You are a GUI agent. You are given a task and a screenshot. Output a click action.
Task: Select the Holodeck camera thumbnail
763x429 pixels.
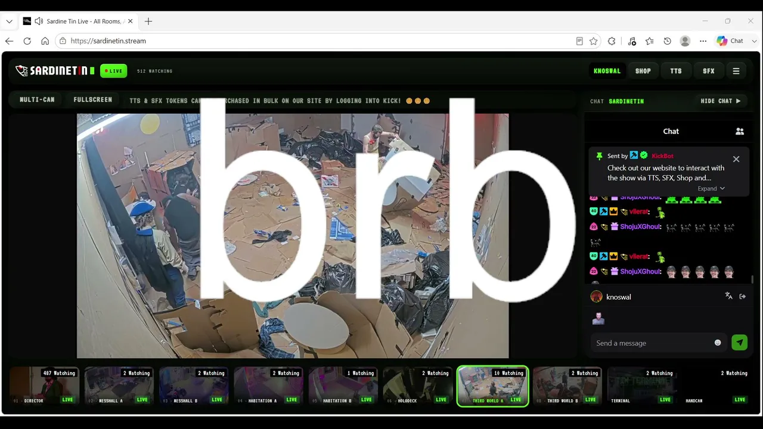coord(418,386)
